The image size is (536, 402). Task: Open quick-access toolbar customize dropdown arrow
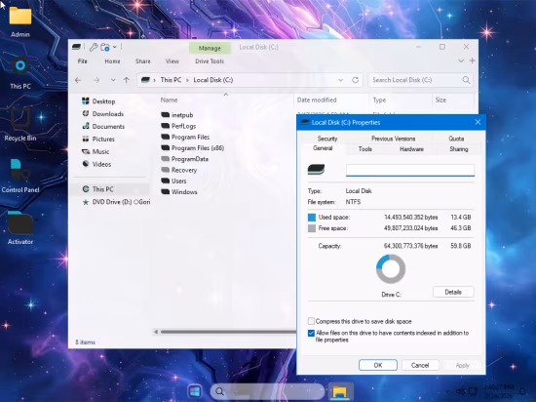click(115, 47)
